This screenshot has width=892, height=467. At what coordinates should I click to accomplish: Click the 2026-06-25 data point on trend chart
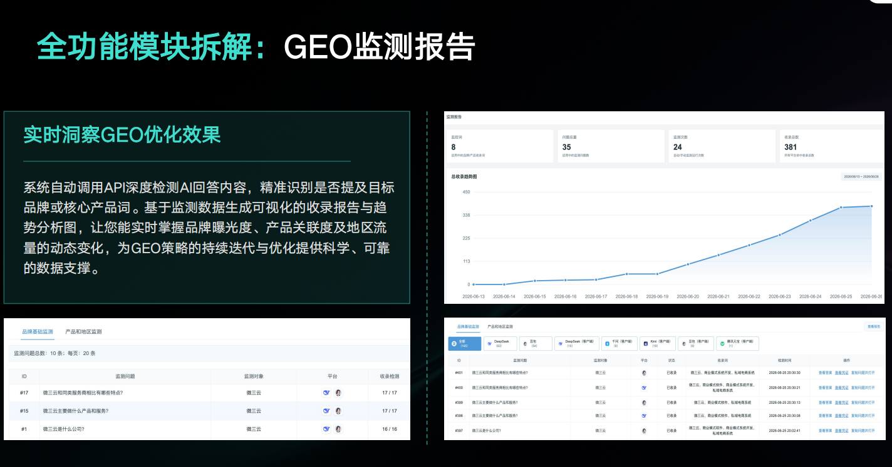(x=841, y=208)
